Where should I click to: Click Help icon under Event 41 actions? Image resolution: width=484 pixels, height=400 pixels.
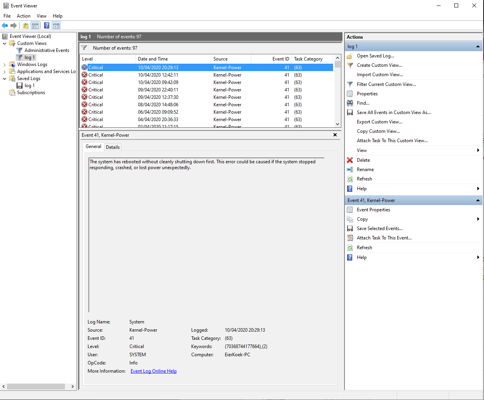pos(350,257)
